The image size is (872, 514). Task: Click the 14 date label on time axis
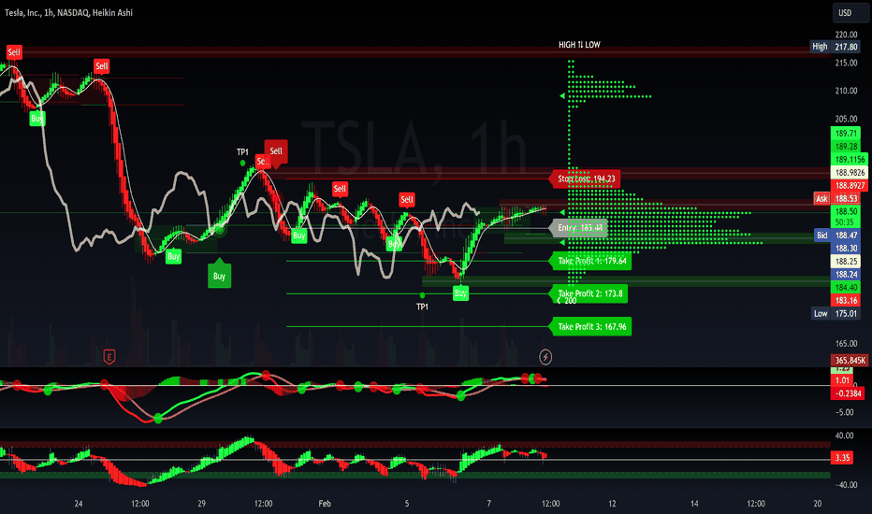click(694, 504)
